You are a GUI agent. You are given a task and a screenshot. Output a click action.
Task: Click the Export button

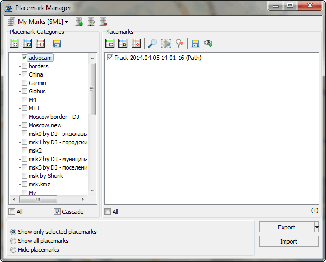point(286,227)
